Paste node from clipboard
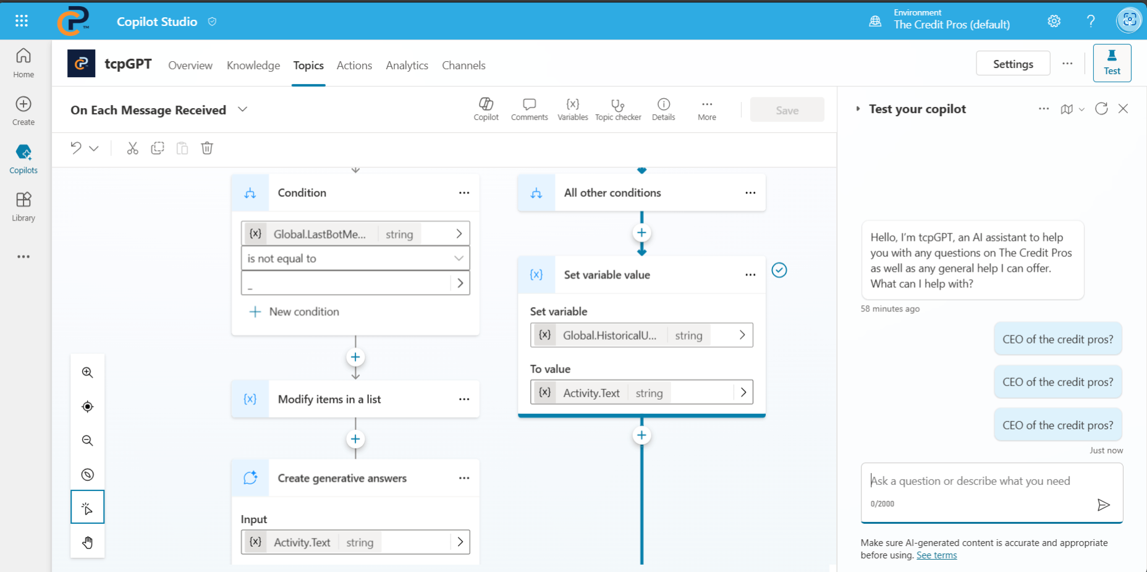Viewport: 1147px width, 572px height. tap(182, 148)
